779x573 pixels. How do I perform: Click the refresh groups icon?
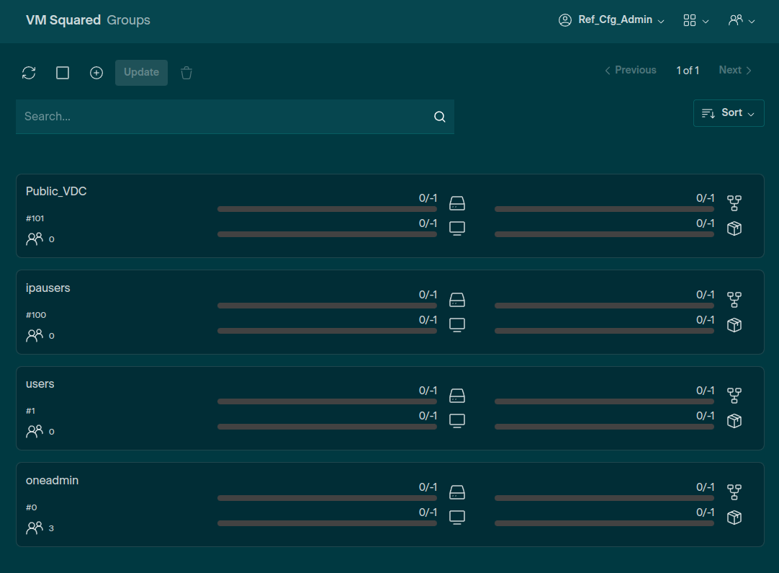(29, 73)
